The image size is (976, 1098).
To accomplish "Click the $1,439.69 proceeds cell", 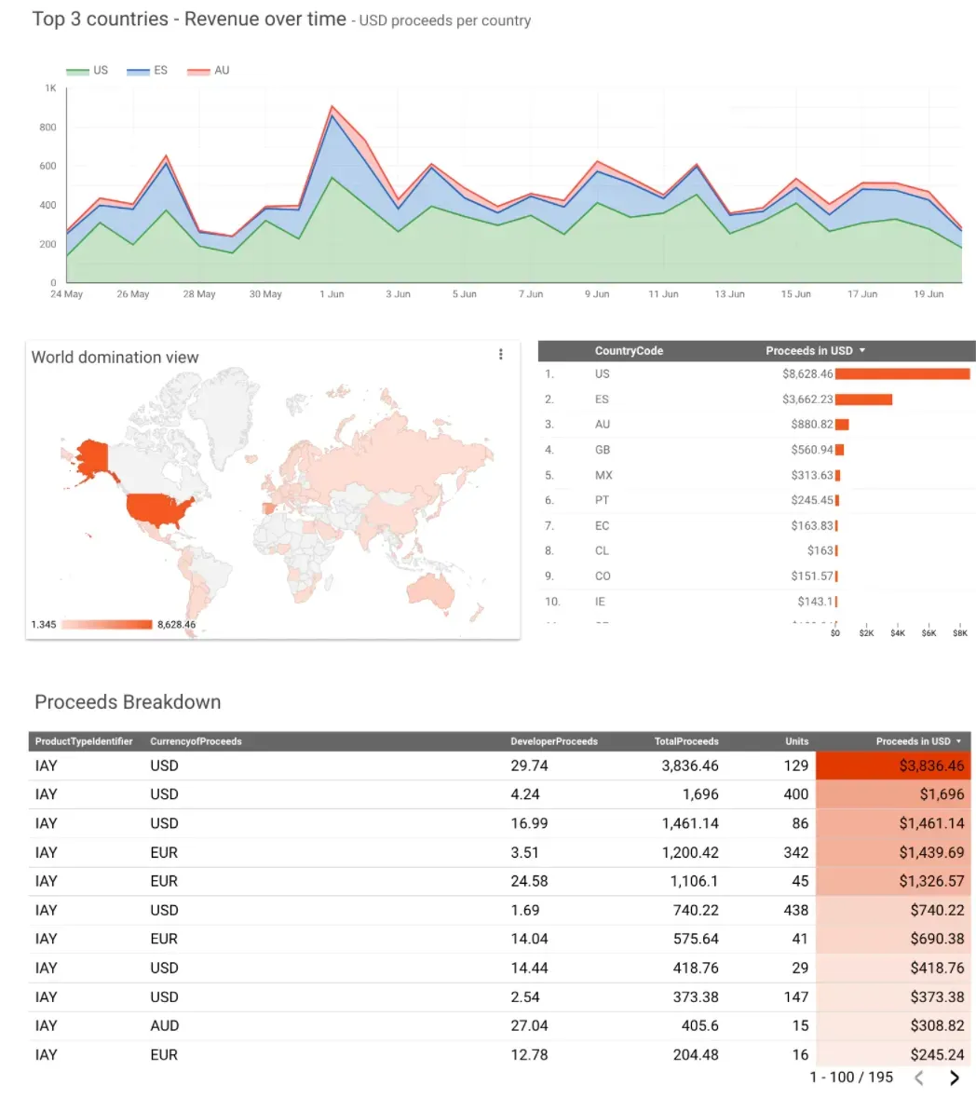I will [x=893, y=852].
